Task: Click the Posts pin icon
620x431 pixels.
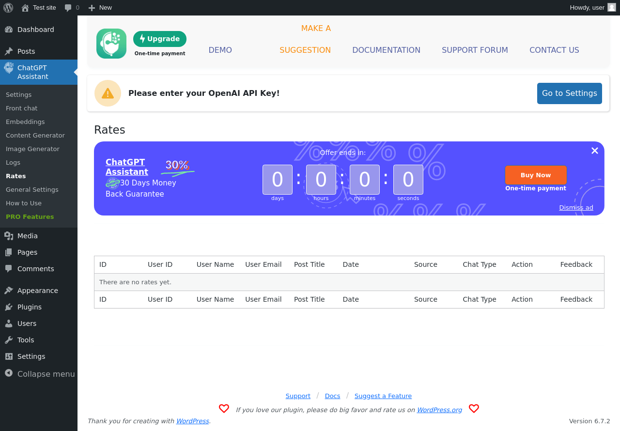Action: click(x=9, y=51)
